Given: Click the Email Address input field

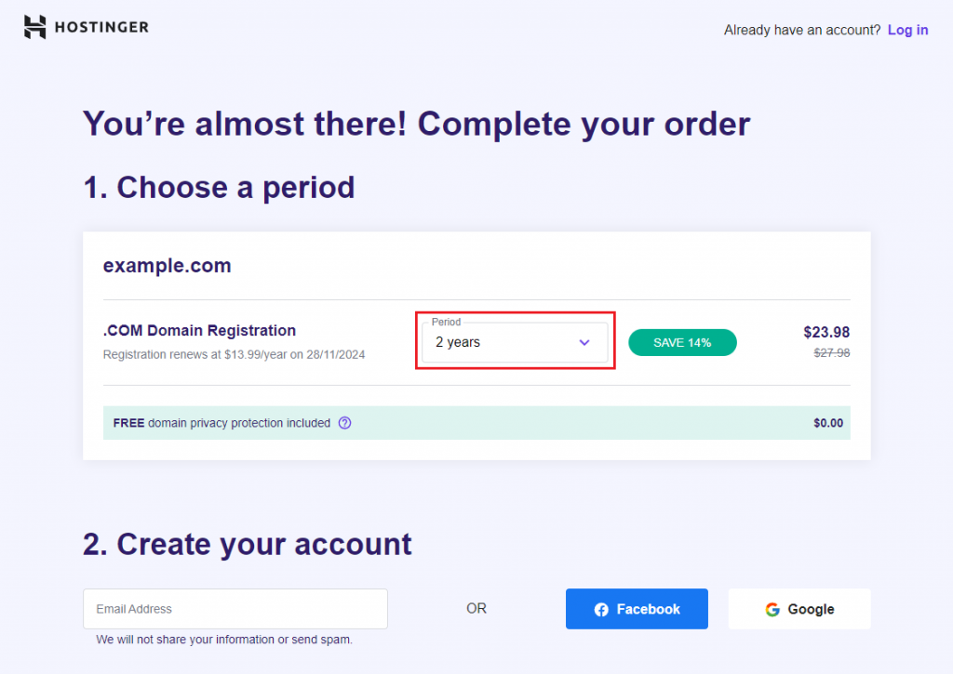Looking at the screenshot, I should coord(235,609).
